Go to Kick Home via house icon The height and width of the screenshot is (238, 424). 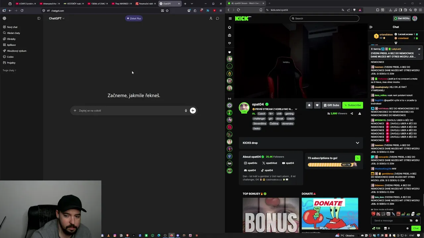tap(230, 27)
